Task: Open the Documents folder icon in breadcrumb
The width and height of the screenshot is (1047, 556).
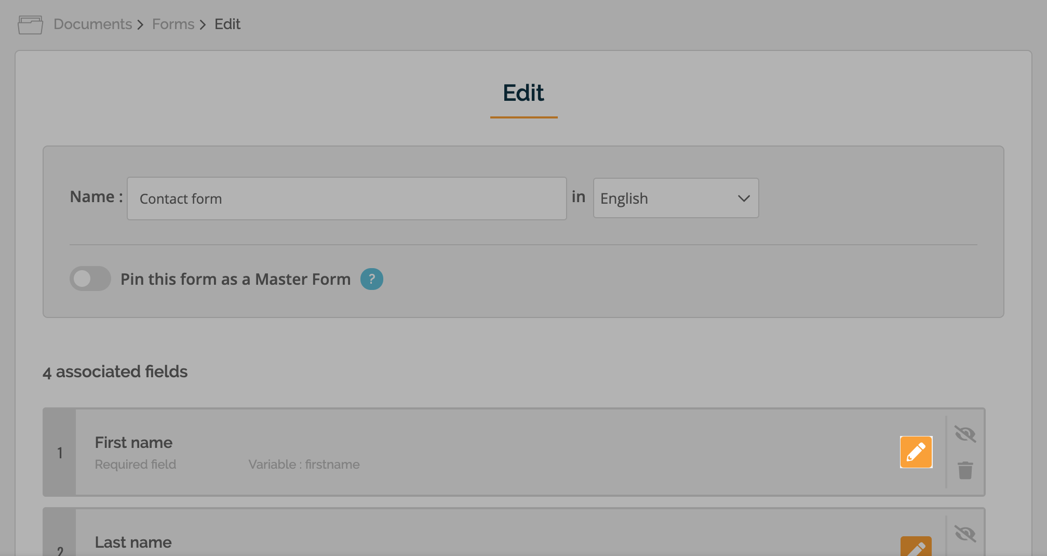Action: click(30, 24)
